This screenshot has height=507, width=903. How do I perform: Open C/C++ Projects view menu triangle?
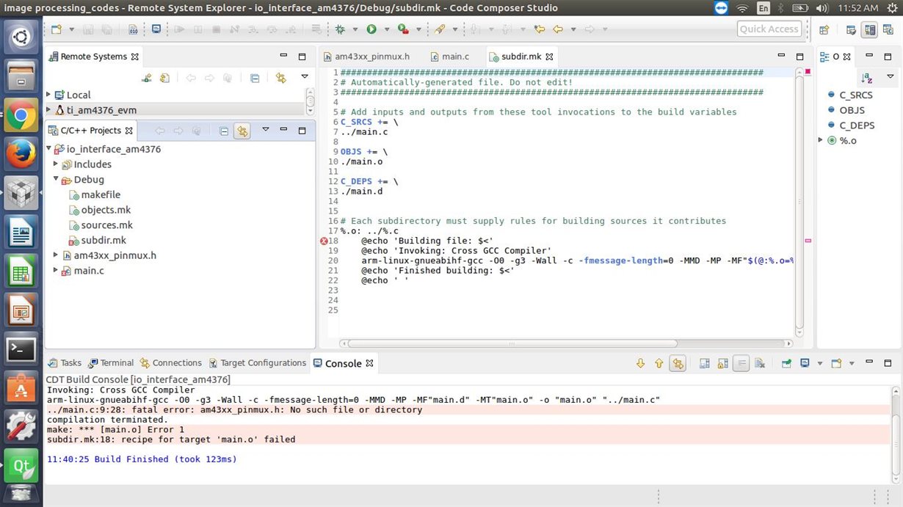[x=265, y=130]
